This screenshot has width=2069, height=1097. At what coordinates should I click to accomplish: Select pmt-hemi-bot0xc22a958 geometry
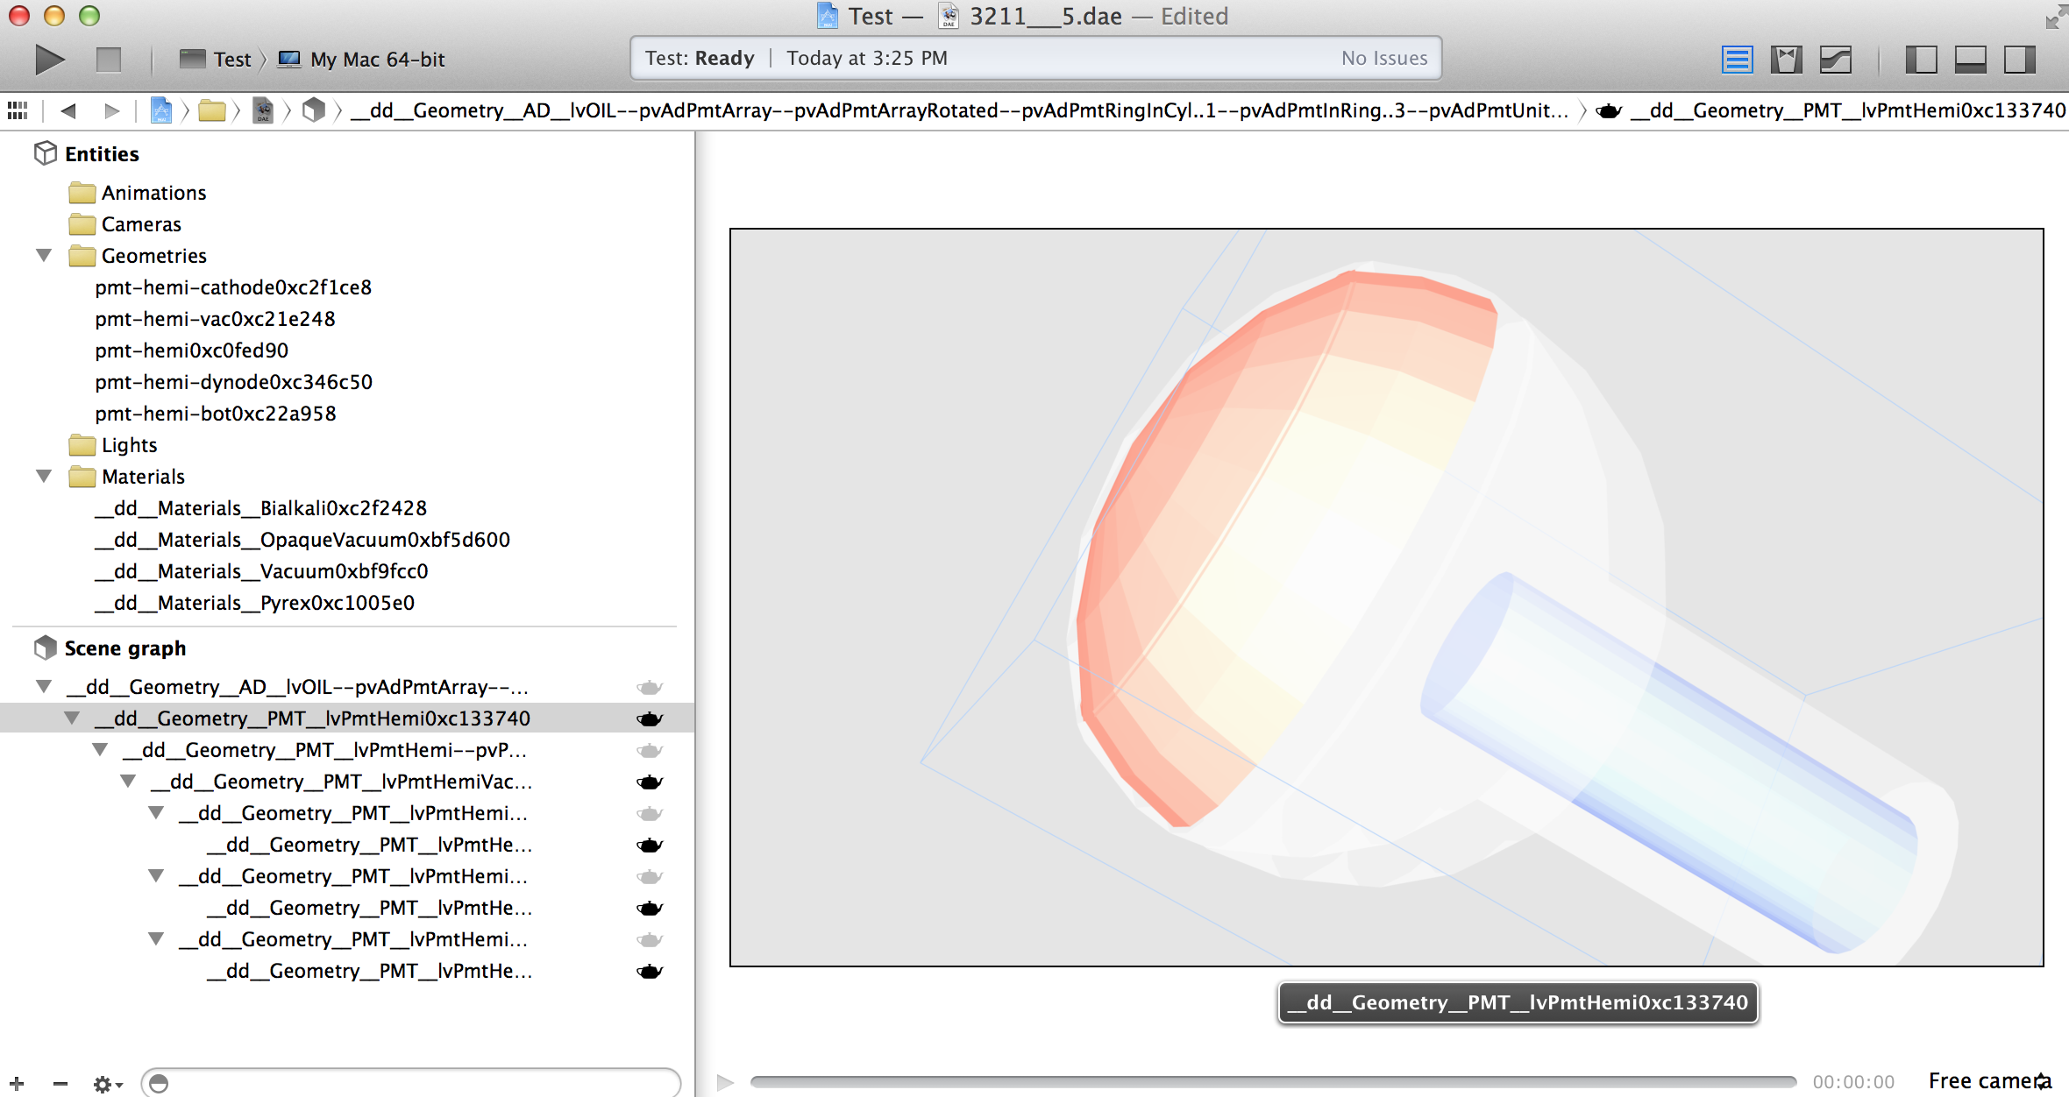coord(215,414)
